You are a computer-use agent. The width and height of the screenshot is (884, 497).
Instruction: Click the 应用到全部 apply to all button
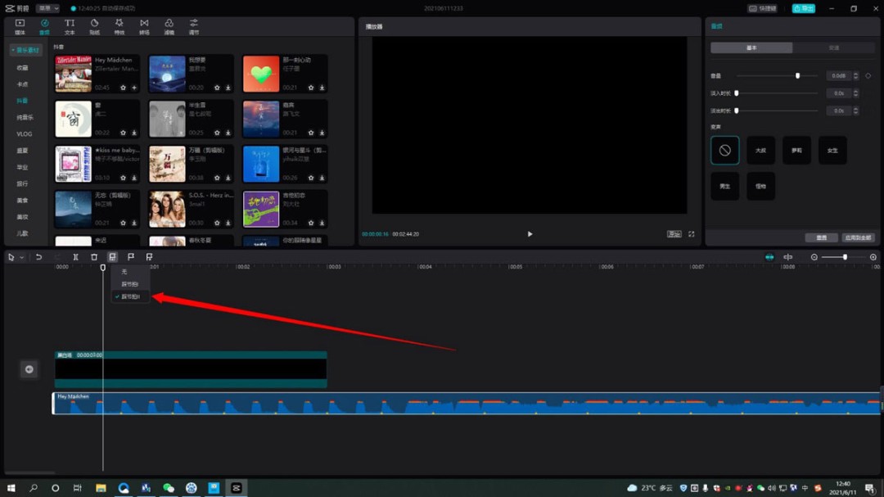pyautogui.click(x=858, y=237)
